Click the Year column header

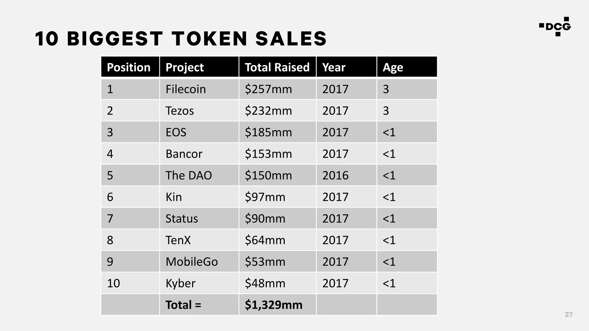pos(347,67)
